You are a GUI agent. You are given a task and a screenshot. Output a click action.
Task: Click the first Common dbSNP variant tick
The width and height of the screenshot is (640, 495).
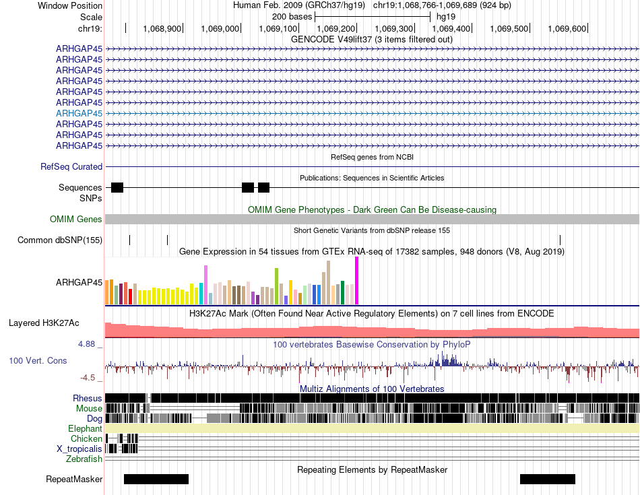130,240
